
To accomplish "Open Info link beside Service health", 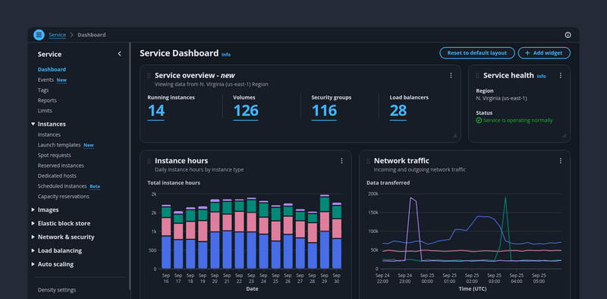I will [541, 77].
